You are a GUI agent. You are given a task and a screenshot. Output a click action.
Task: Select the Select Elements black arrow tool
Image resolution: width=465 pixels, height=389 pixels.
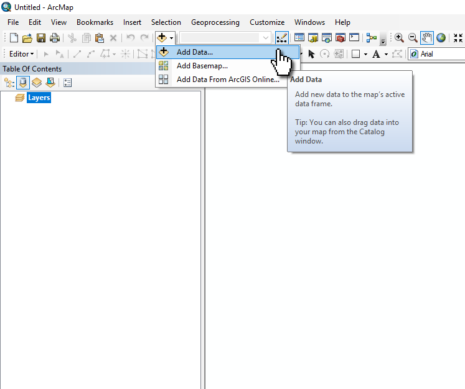(x=311, y=54)
